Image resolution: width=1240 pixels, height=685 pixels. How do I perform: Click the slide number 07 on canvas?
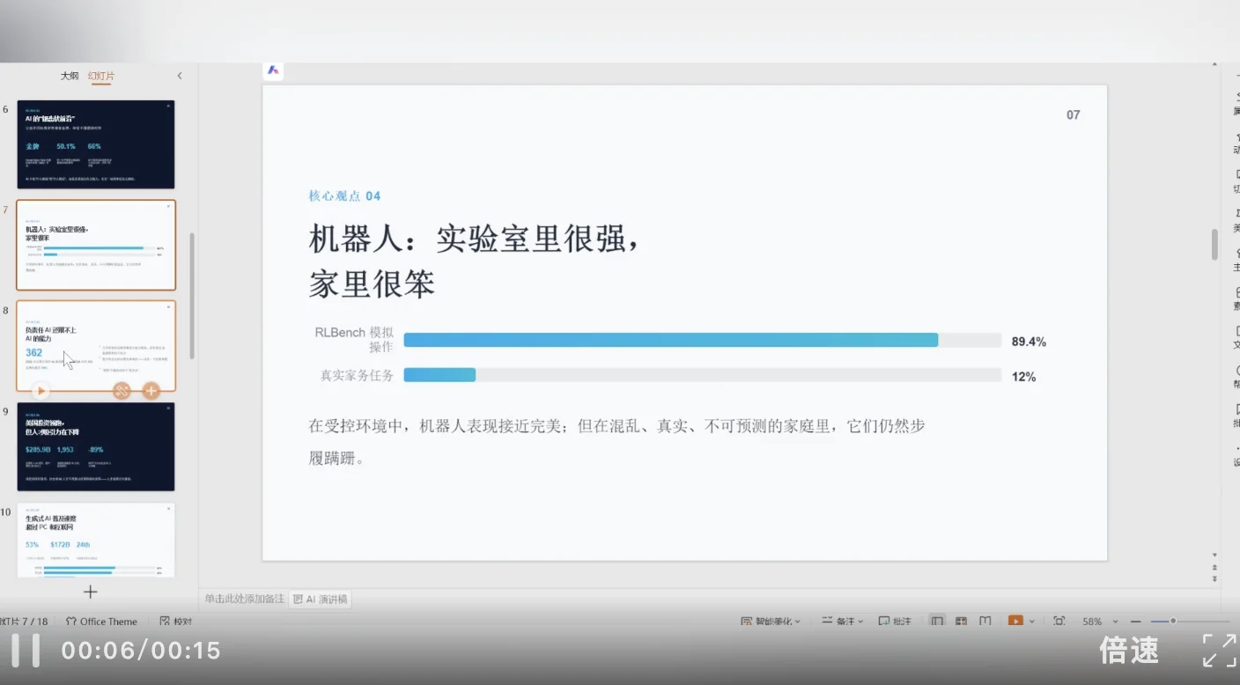[1073, 114]
